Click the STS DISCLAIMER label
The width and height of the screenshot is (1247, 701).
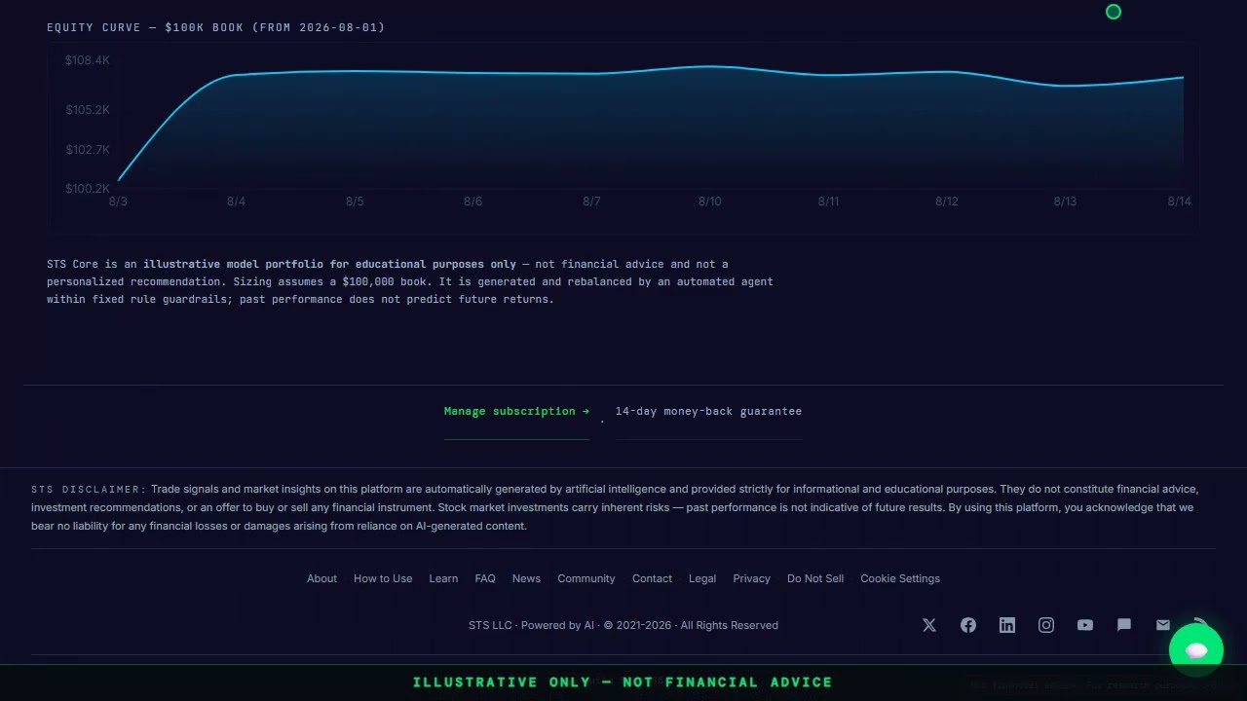tap(89, 490)
